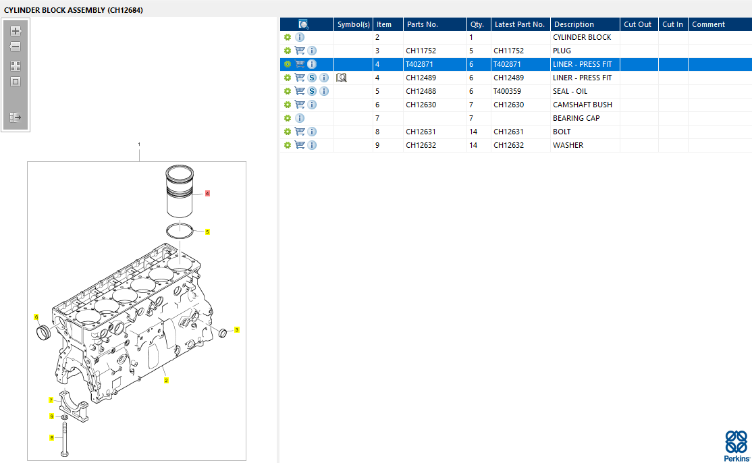752x463 pixels.
Task: Click the Cut Out column header
Action: pyautogui.click(x=639, y=24)
